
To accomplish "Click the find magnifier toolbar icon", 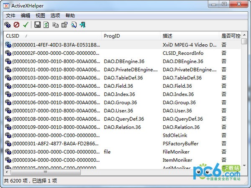I will click(74, 25).
